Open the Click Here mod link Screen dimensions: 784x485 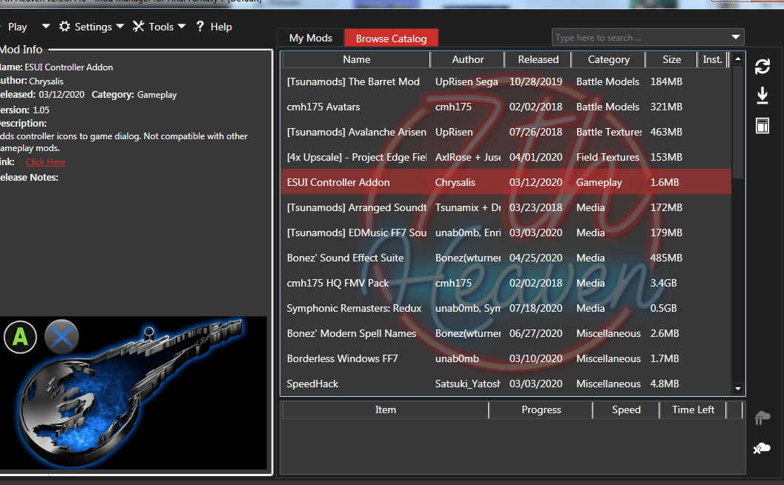(45, 162)
